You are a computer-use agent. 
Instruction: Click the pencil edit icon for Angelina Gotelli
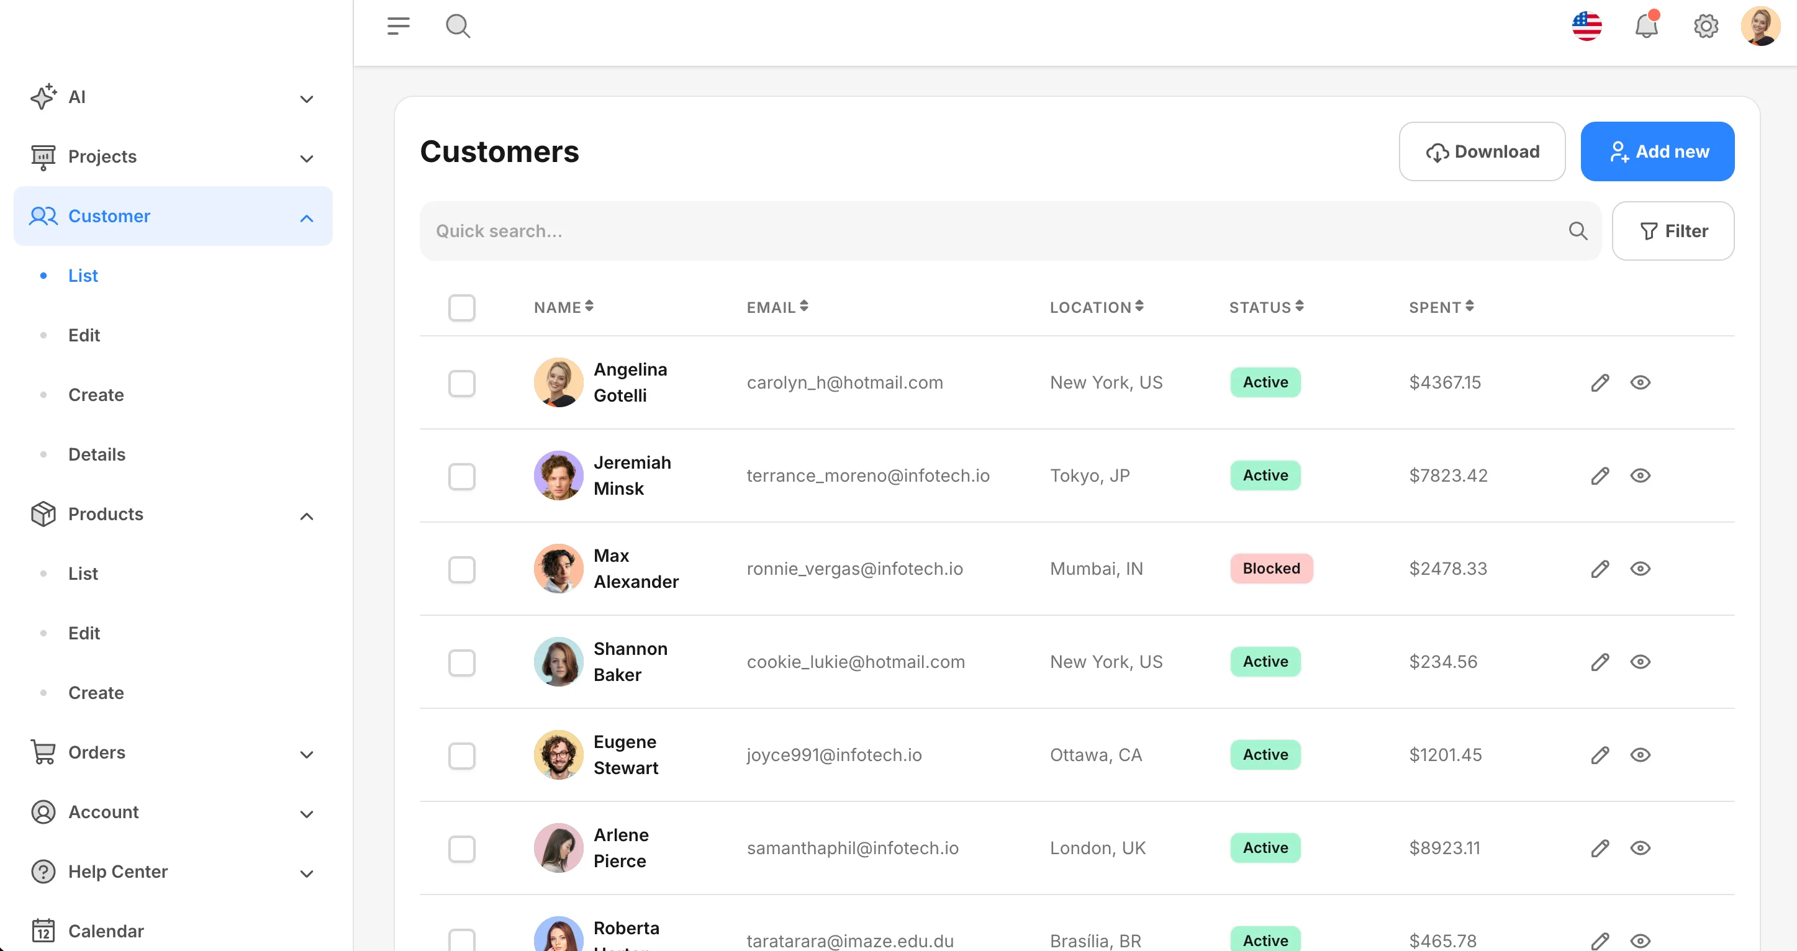point(1600,382)
